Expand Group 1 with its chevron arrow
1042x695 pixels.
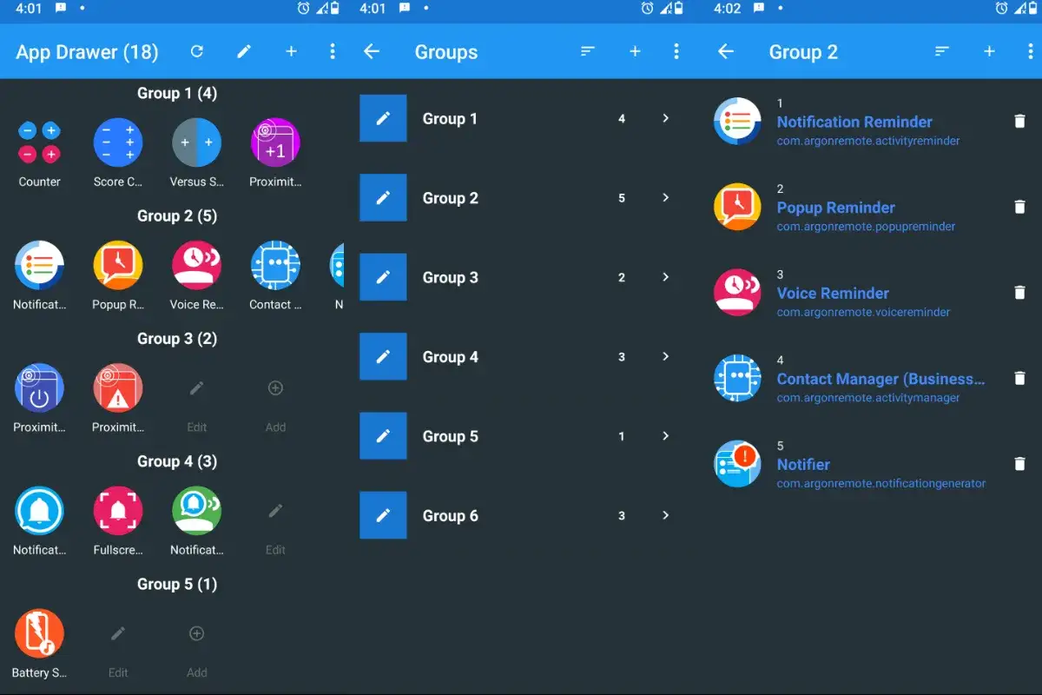point(665,118)
